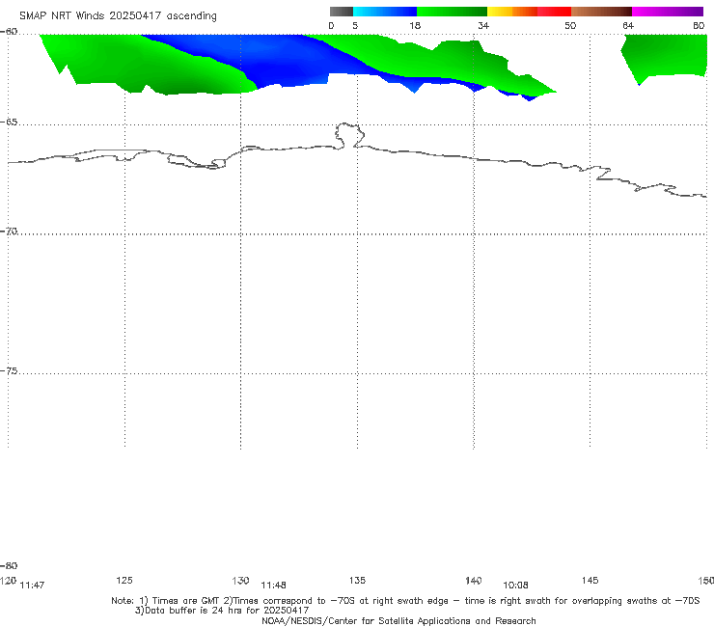This screenshot has height=627, width=714.
Task: Click the '-75' latitude axis label
Action: 9,371
